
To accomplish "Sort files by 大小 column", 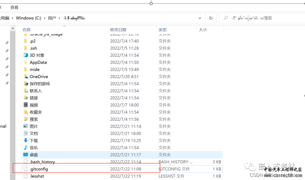I will click(203, 30).
